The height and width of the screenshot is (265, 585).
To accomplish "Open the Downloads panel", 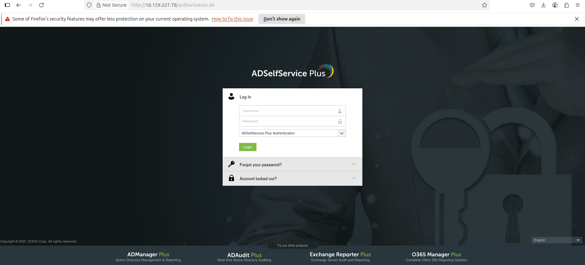I will point(544,5).
